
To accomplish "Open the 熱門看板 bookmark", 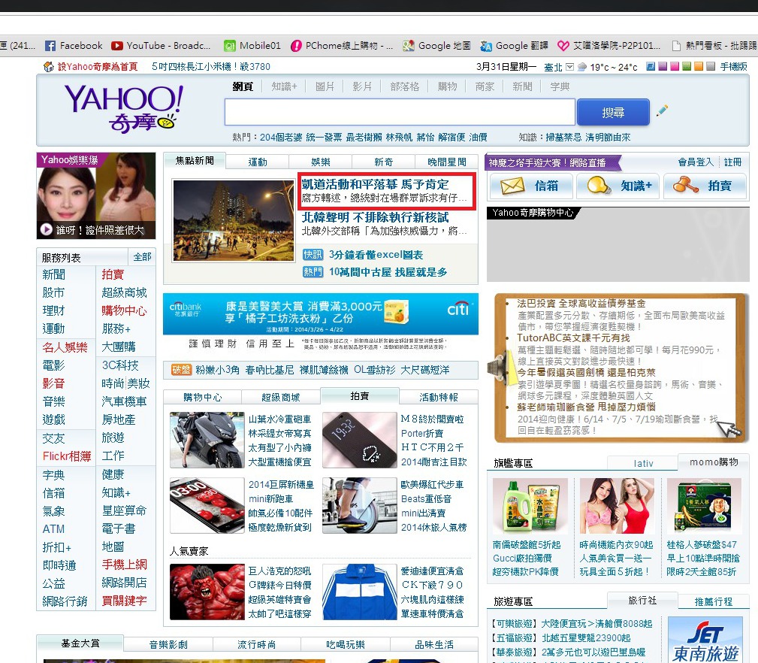I will tap(714, 45).
